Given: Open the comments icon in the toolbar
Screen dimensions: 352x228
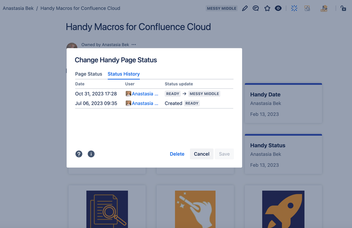Looking at the screenshot, I should pyautogui.click(x=256, y=8).
